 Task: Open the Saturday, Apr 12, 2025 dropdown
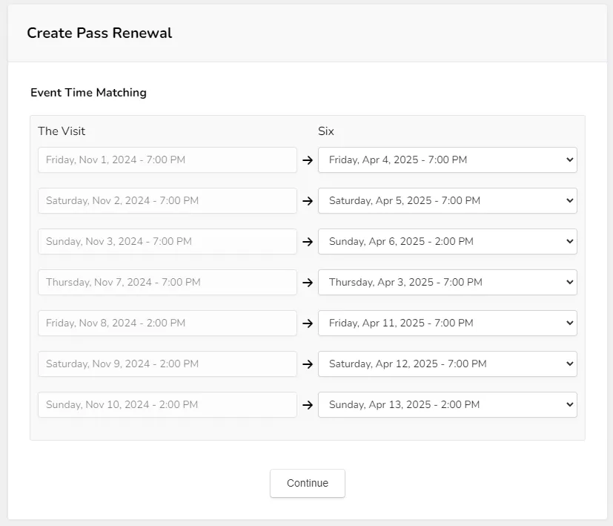click(447, 364)
